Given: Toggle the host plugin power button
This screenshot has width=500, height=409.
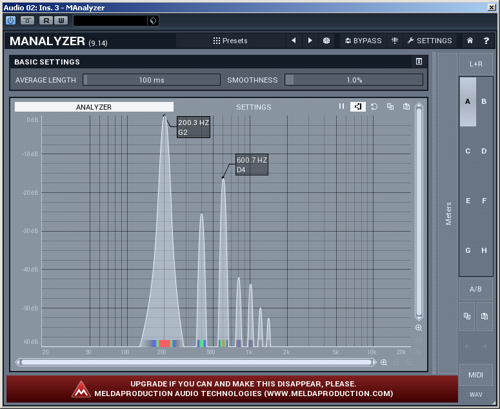Looking at the screenshot, I should pyautogui.click(x=10, y=21).
